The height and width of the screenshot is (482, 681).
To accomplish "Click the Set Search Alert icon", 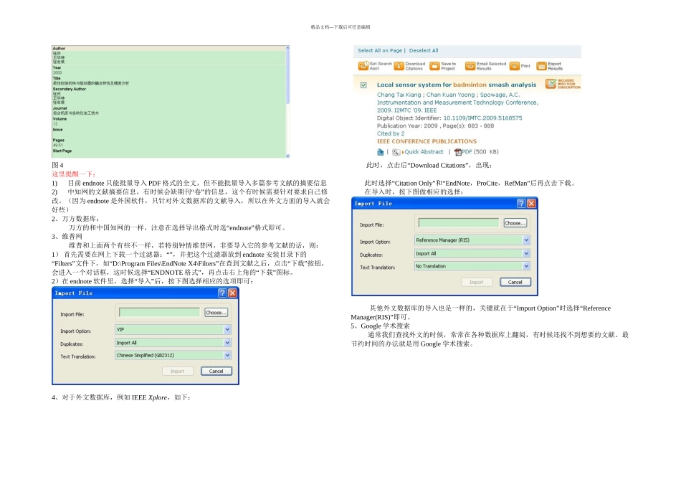I will pyautogui.click(x=363, y=66).
